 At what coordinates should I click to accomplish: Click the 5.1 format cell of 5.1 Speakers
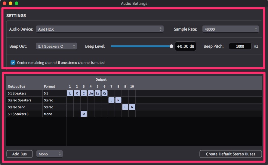pos(54,93)
